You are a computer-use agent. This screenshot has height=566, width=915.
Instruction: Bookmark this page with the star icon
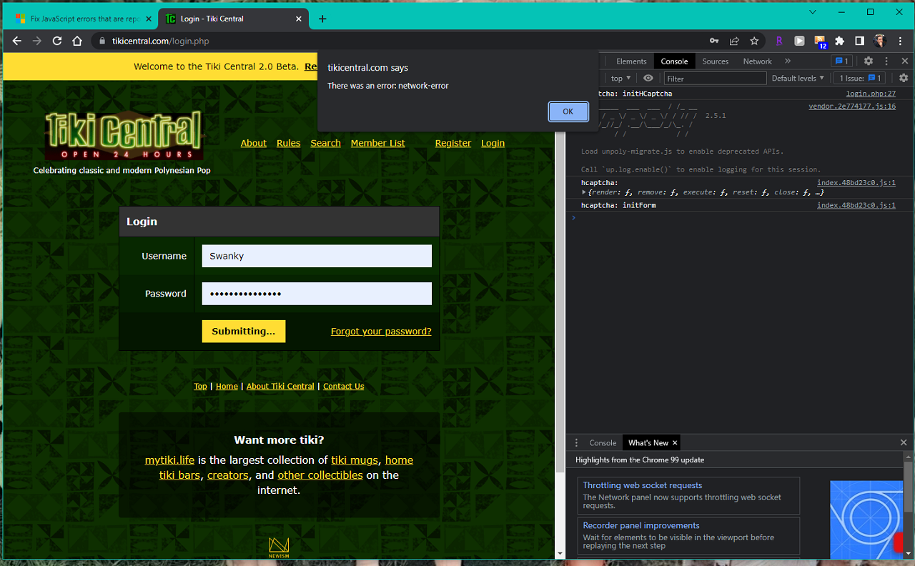[754, 41]
